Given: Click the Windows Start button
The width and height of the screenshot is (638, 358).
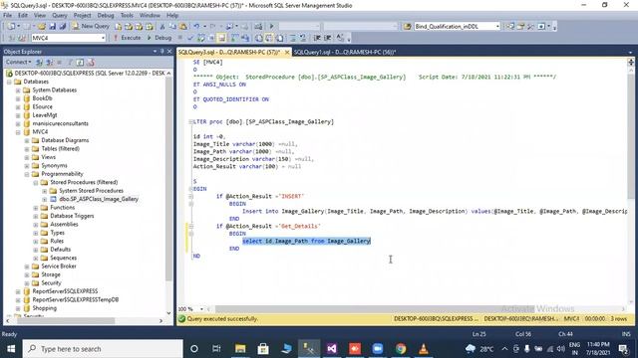Looking at the screenshot, I should pyautogui.click(x=11, y=349).
